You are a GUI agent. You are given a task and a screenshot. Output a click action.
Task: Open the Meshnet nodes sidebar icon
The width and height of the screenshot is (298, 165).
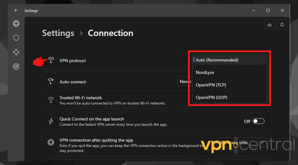click(x=16, y=52)
